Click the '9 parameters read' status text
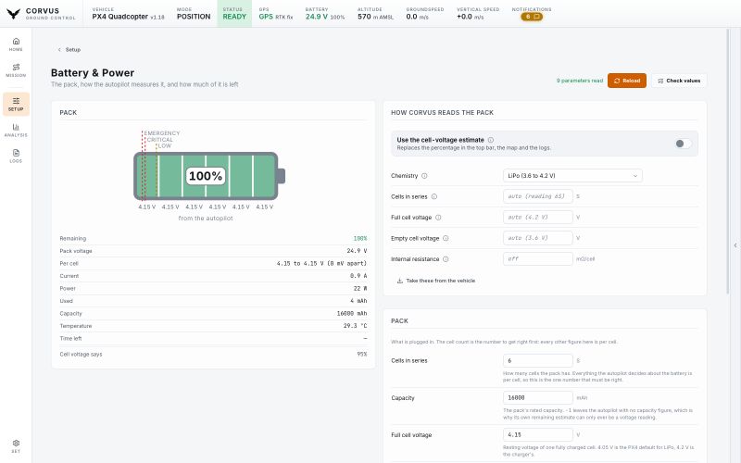This screenshot has width=741, height=463. [580, 81]
